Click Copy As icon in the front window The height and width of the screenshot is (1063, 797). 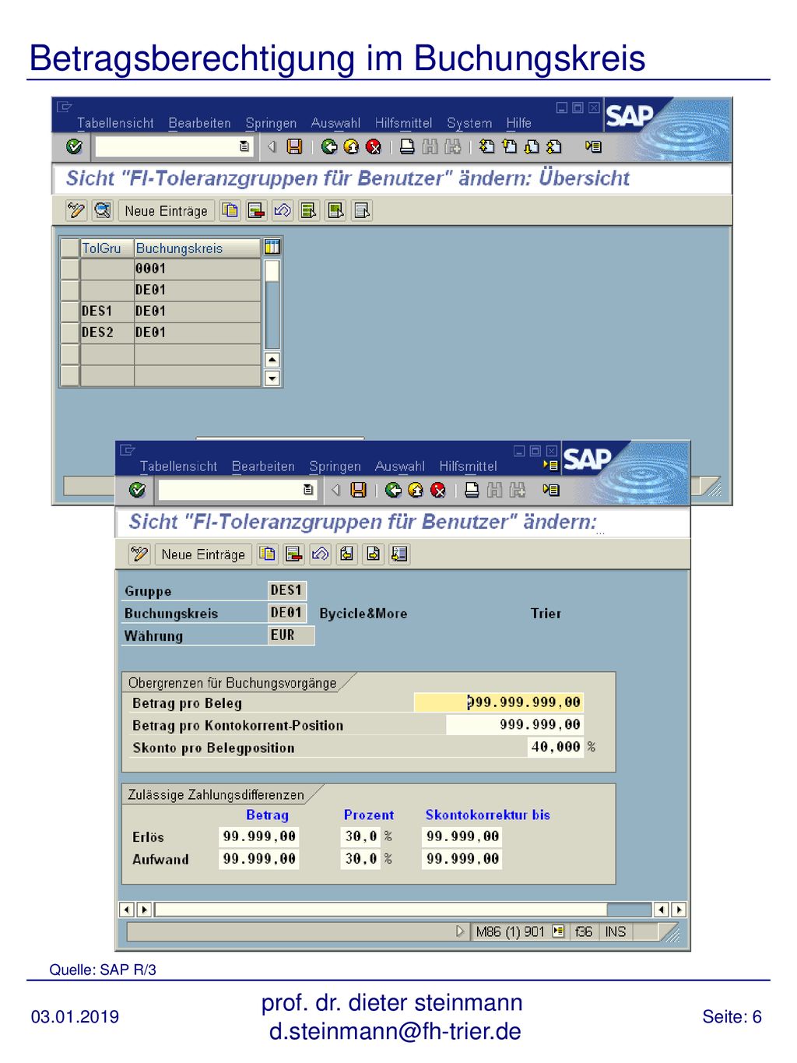pyautogui.click(x=268, y=554)
